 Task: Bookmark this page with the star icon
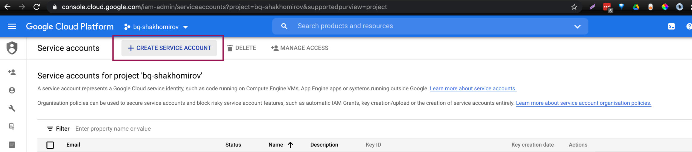click(574, 7)
